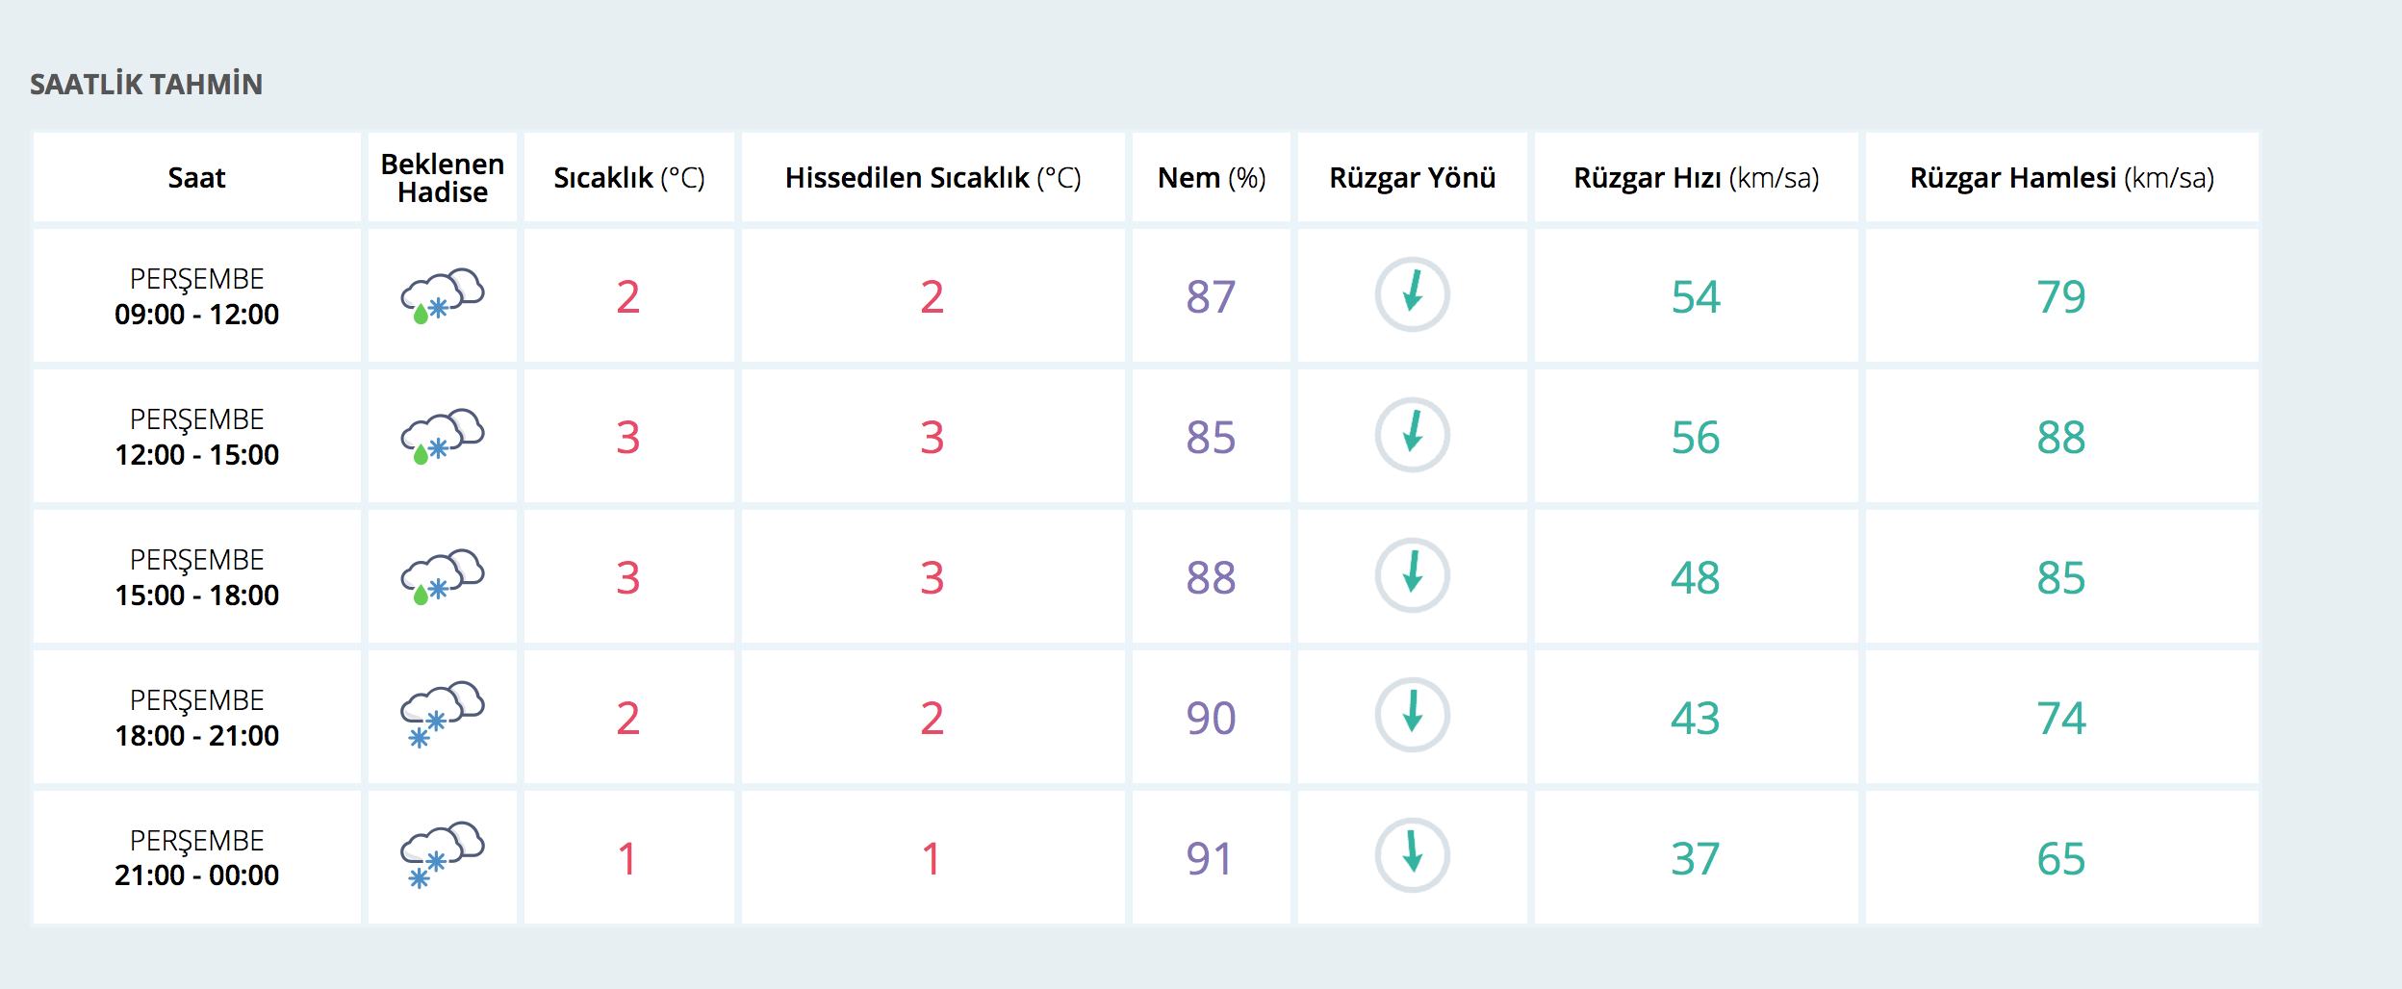
Task: Click the sleet icon for 12:00 - 15:00
Action: tap(442, 436)
